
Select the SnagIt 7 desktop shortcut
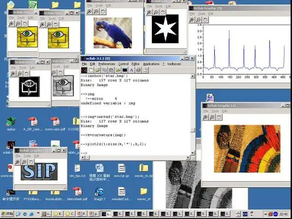[99, 194]
